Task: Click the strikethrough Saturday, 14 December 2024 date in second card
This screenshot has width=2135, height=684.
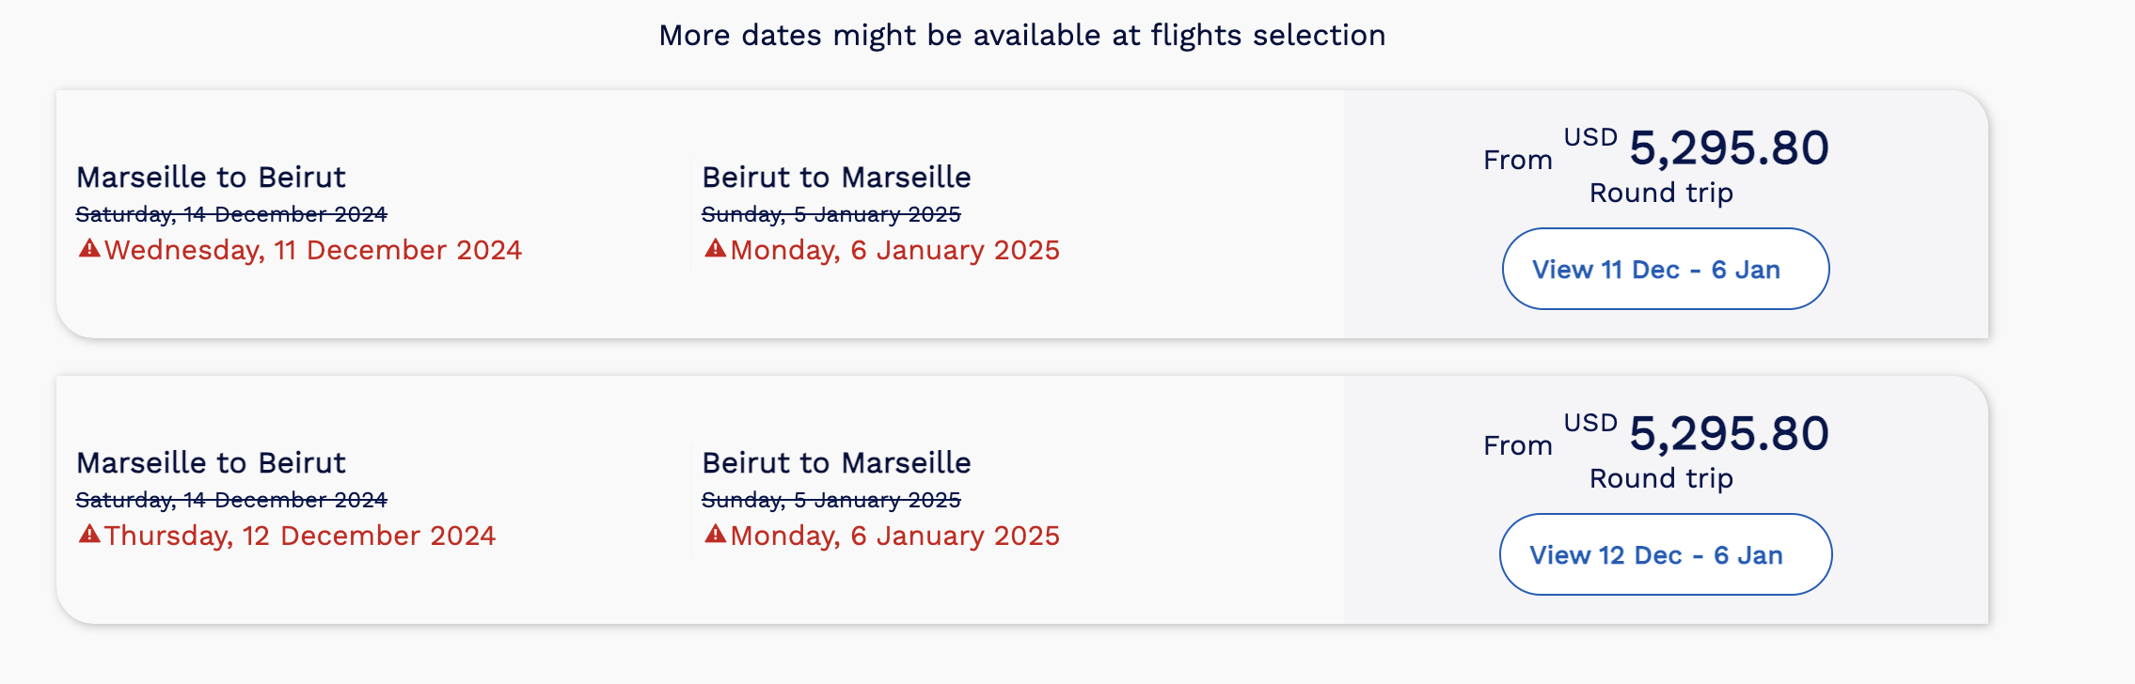Action: 231,500
